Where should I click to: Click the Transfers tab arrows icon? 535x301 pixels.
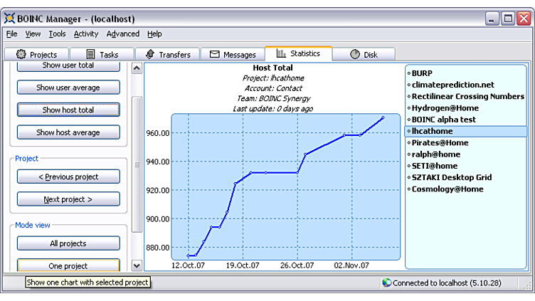coord(149,55)
